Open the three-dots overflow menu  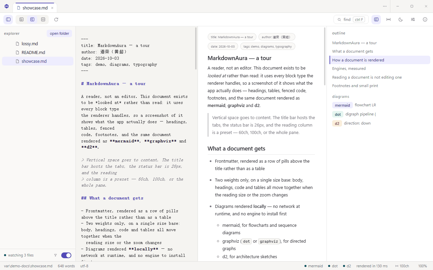[x=385, y=6]
